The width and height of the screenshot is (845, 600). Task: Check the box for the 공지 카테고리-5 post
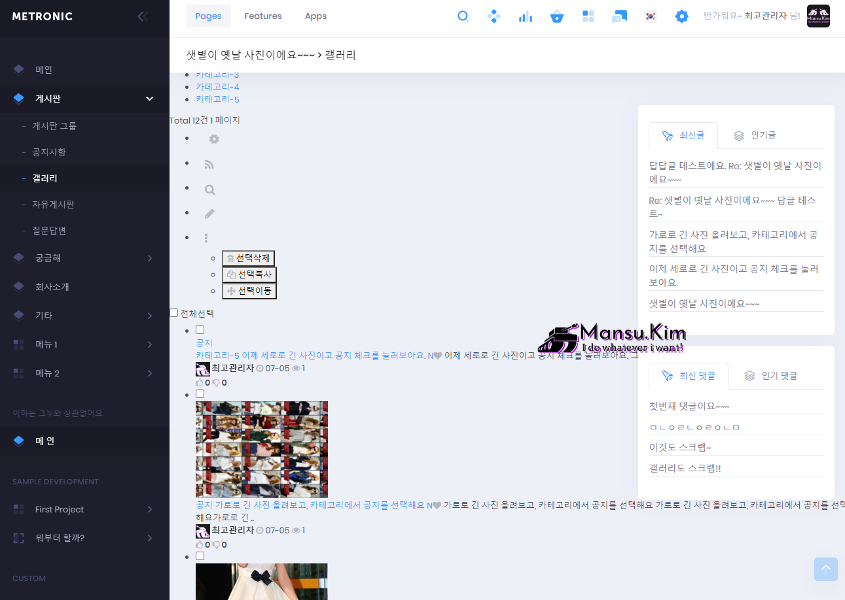click(200, 330)
